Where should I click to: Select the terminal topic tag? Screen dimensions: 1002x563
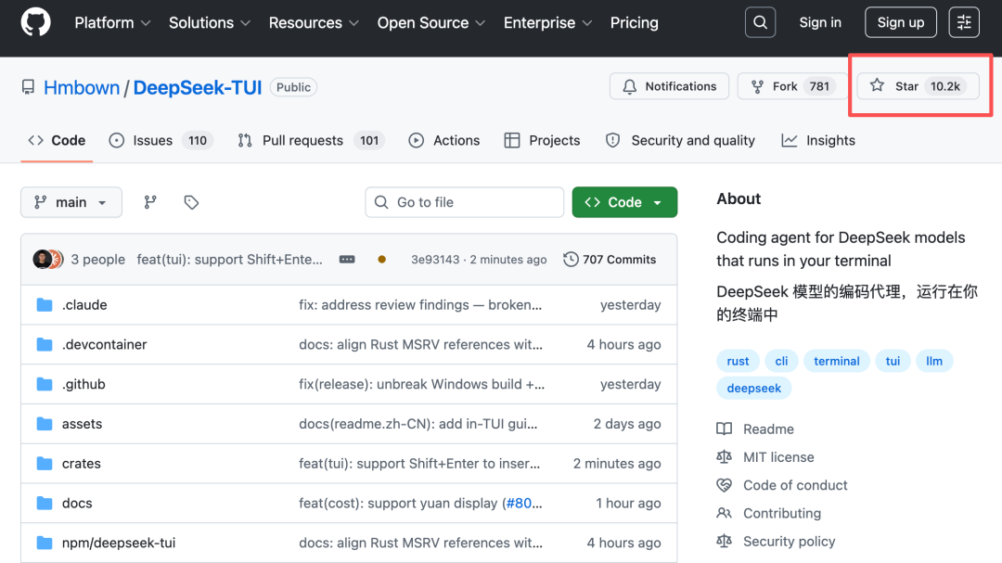coord(837,361)
